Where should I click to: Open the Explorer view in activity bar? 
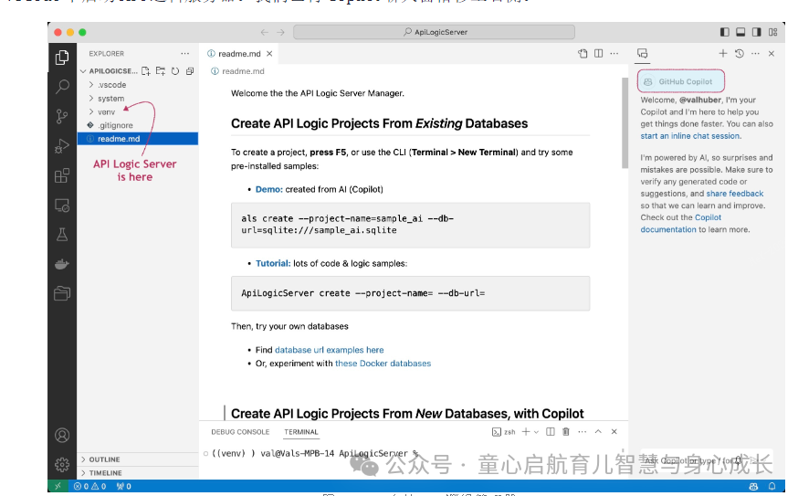(x=62, y=58)
